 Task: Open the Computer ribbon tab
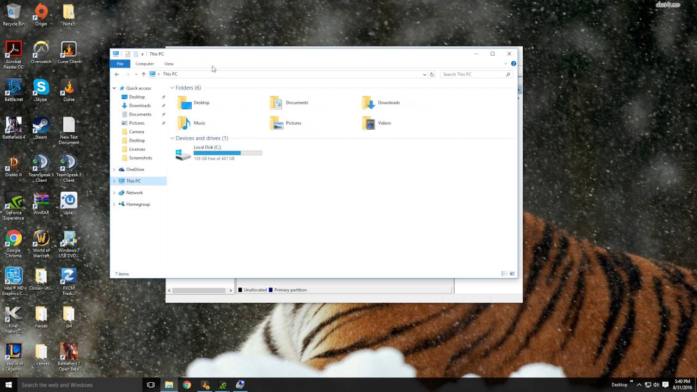click(x=144, y=64)
